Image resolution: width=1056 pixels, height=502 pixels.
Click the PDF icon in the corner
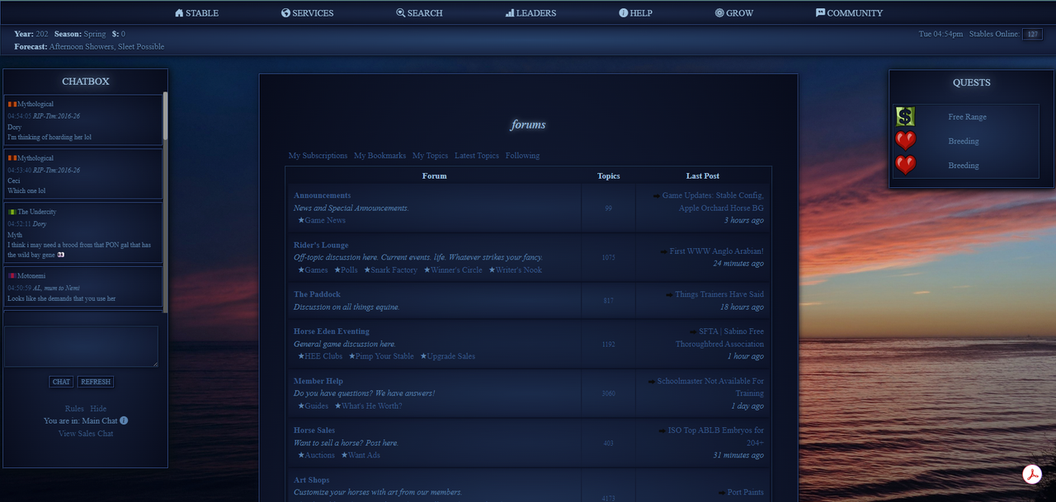(x=1032, y=475)
